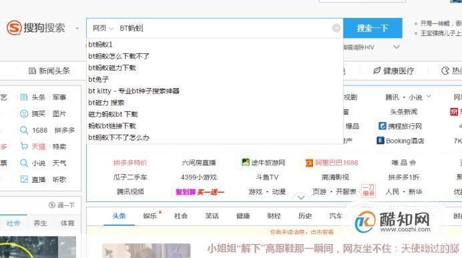Switch to the 头条 news tab
The height and width of the screenshot is (258, 462).
coord(119,216)
